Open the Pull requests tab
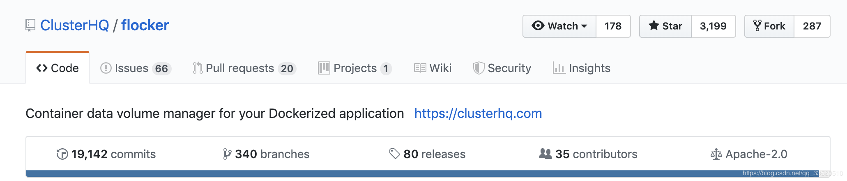 [x=244, y=68]
